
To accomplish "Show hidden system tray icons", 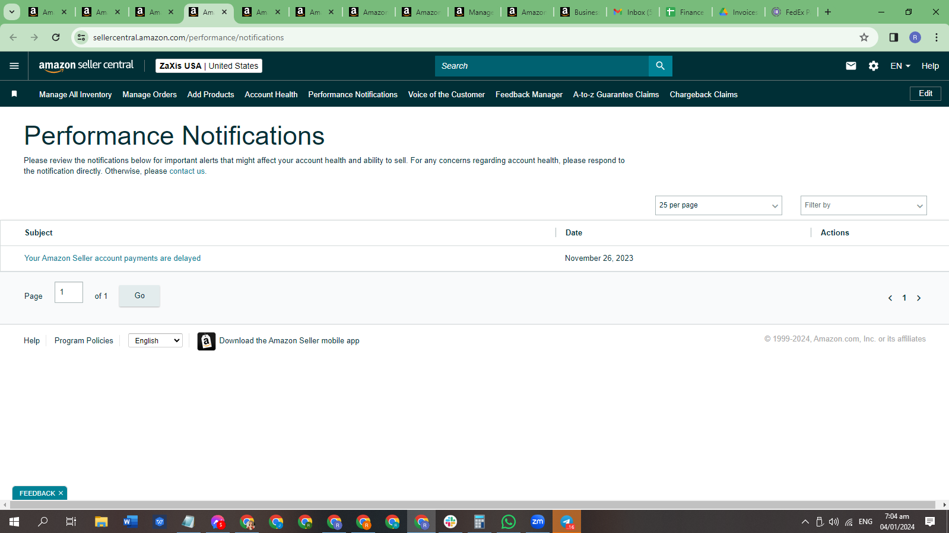I will pos(805,522).
